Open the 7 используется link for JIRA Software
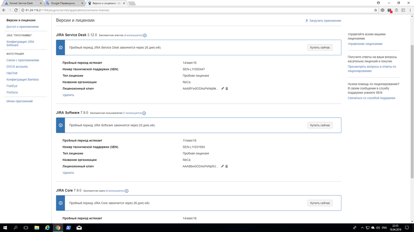 132,113
